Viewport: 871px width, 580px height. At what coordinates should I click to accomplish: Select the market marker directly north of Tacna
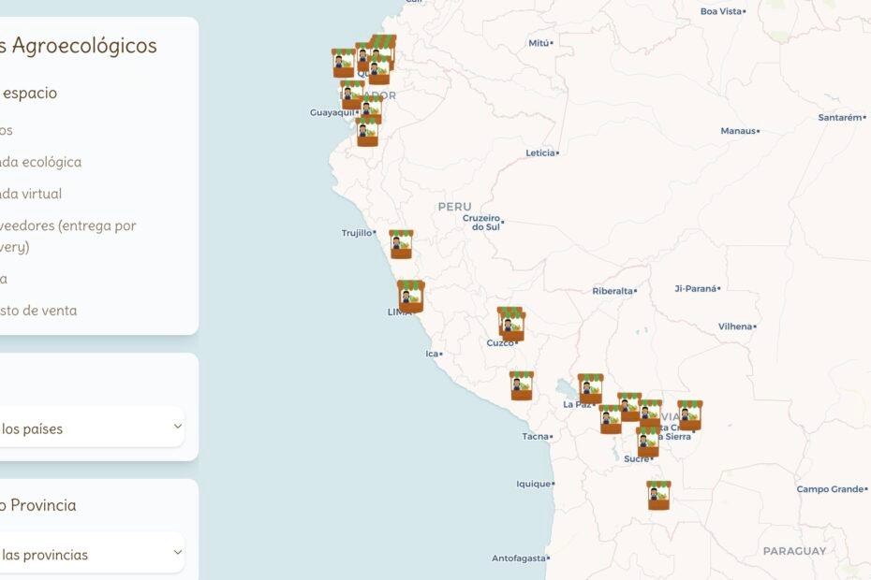(522, 385)
